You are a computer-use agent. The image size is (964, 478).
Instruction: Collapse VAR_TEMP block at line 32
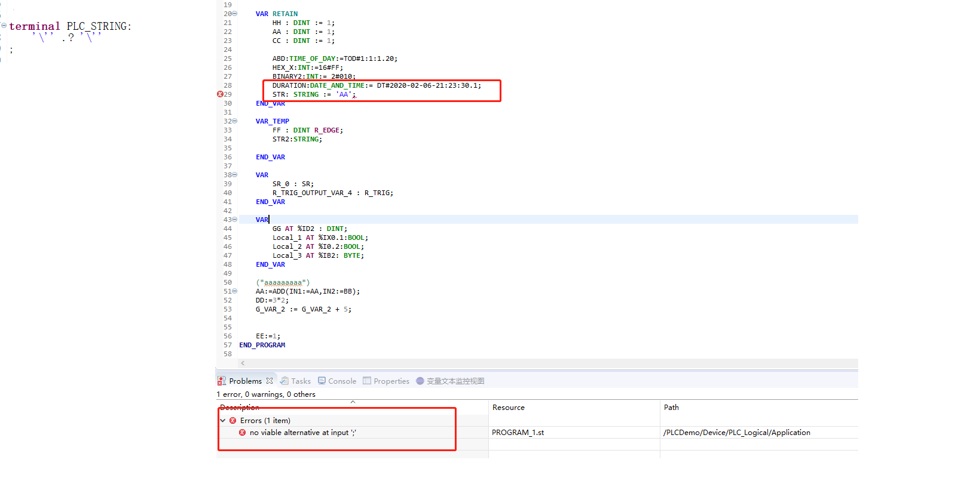(234, 121)
